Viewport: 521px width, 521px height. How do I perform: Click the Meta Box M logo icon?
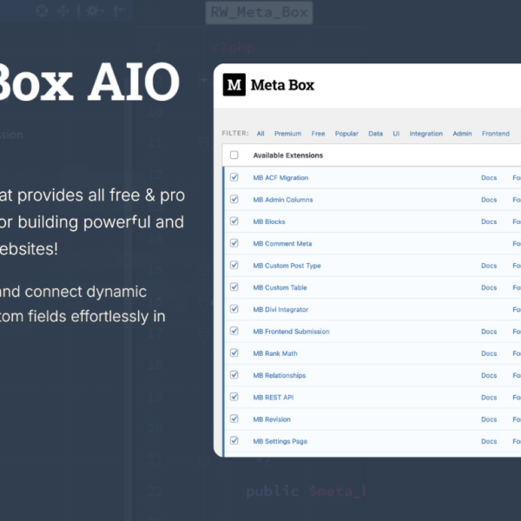pos(234,85)
